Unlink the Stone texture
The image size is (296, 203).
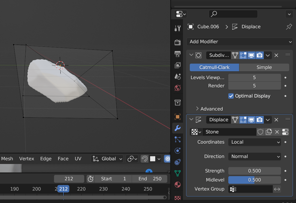click(277, 132)
